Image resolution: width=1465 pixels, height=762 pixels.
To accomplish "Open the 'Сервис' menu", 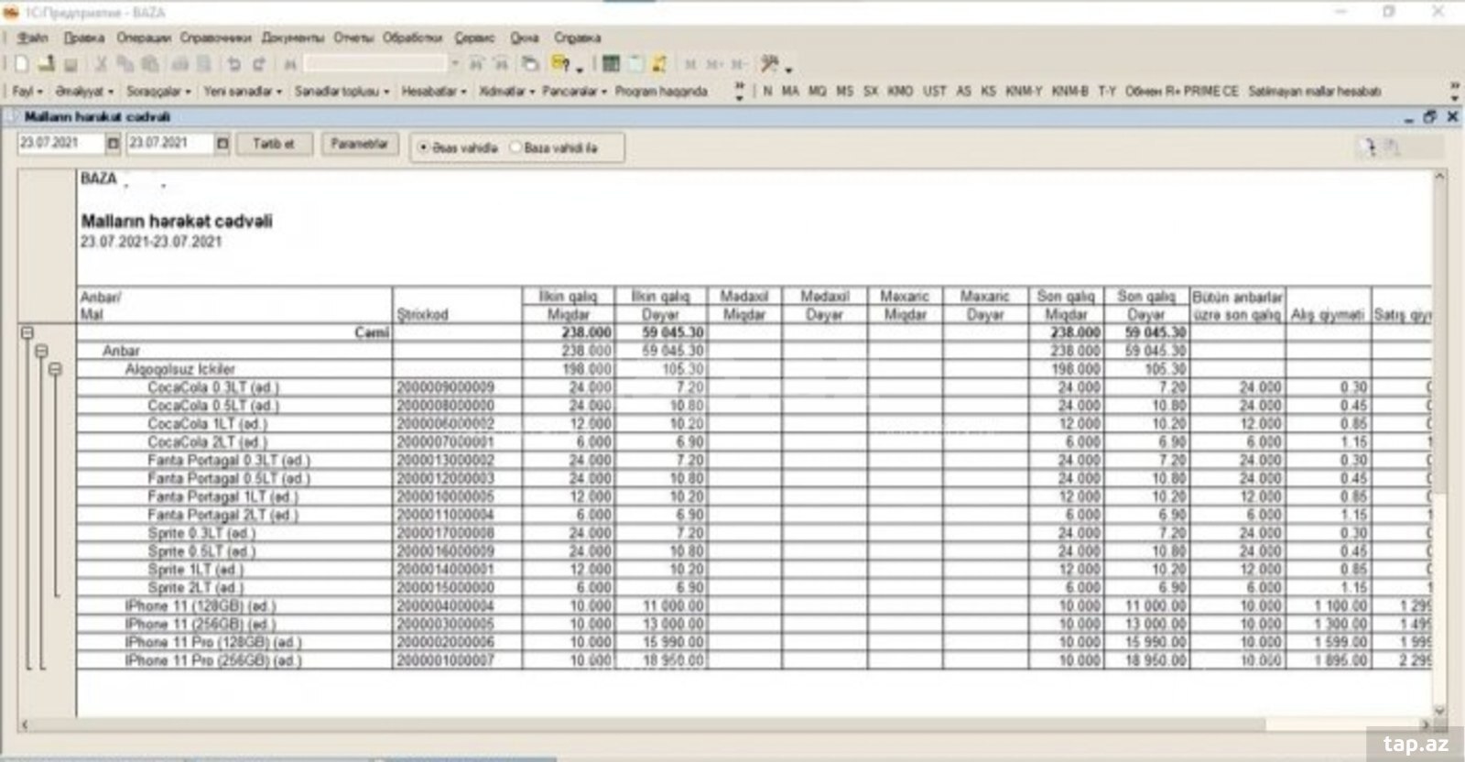I will (474, 38).
